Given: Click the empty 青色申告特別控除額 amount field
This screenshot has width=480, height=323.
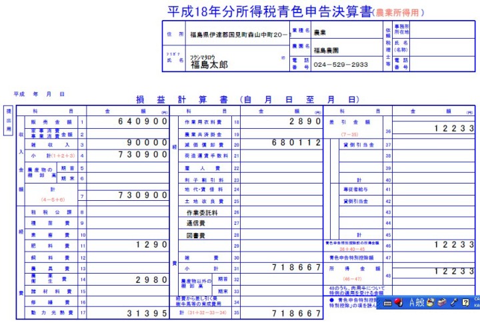Looking at the screenshot, I should pyautogui.click(x=434, y=258).
